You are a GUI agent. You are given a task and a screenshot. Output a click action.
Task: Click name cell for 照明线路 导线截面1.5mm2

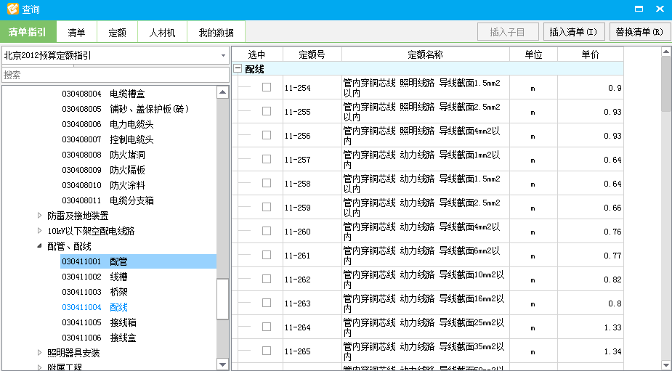(x=425, y=87)
